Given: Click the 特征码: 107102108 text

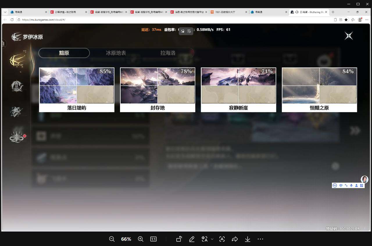Looking at the screenshot, I should click(x=343, y=229).
